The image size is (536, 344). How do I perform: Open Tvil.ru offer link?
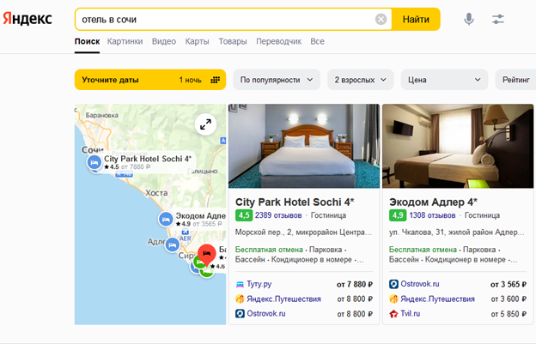click(411, 314)
